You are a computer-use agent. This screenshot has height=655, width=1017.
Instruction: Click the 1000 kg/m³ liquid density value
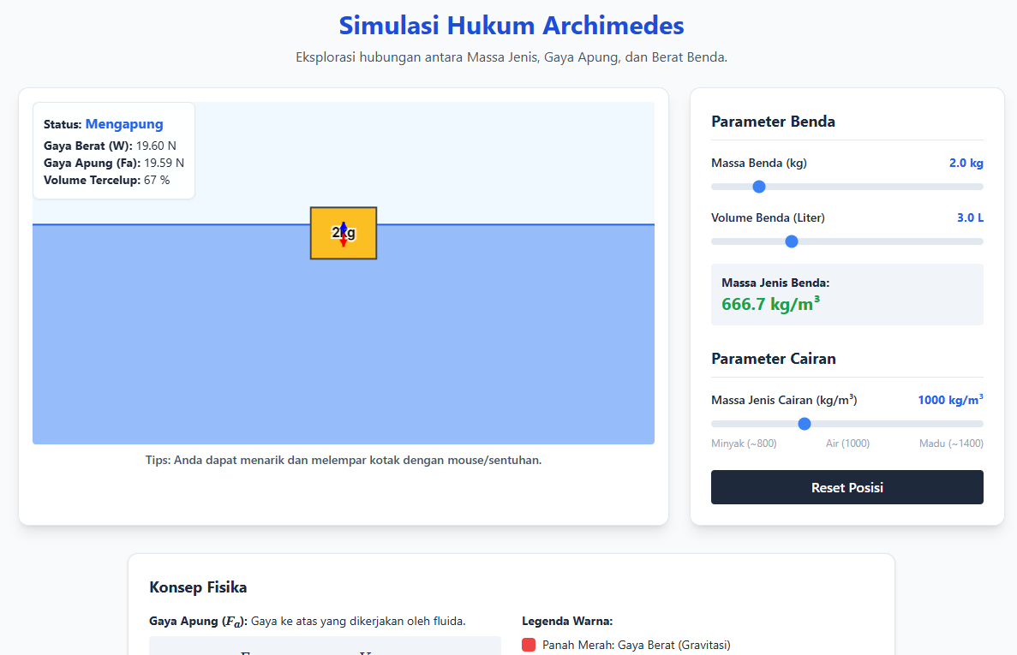[x=950, y=400]
